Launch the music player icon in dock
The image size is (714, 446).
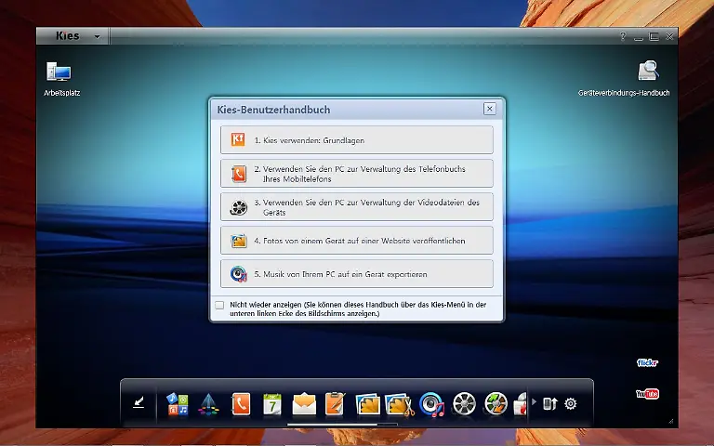[431, 403]
